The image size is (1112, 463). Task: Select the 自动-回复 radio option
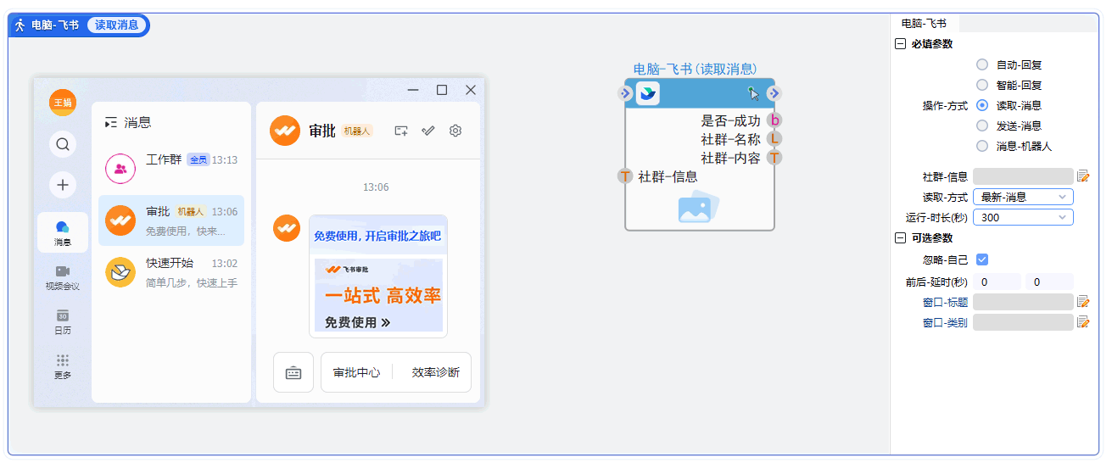point(982,64)
